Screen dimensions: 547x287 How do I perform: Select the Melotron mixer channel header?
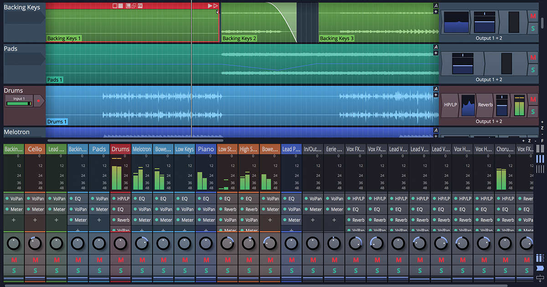[142, 149]
